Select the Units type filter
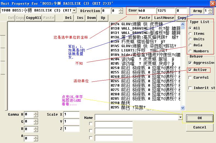 [191, 39]
